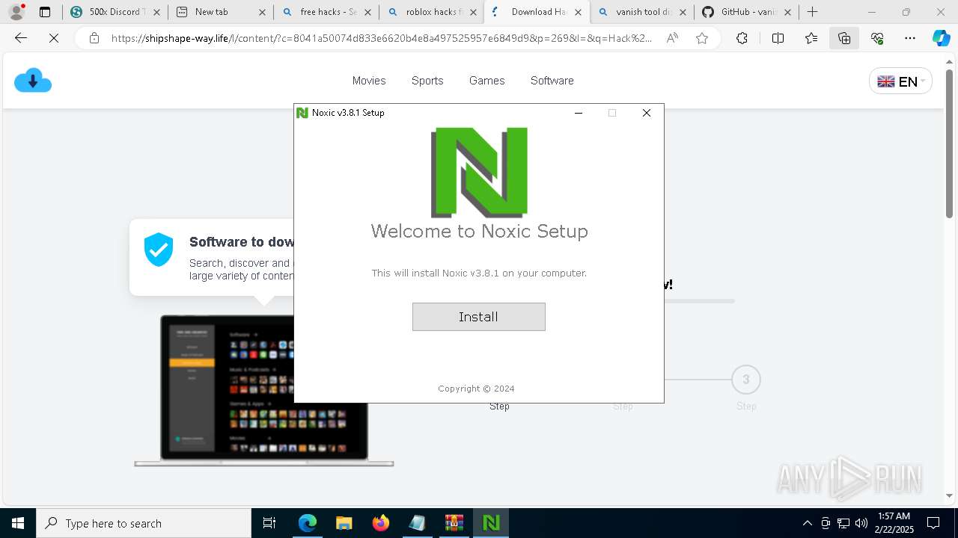Click the Noxic logo in the installer
This screenshot has width=958, height=538.
(479, 173)
